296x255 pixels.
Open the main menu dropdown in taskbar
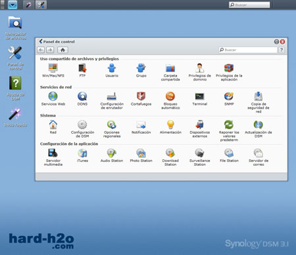pos(12,5)
